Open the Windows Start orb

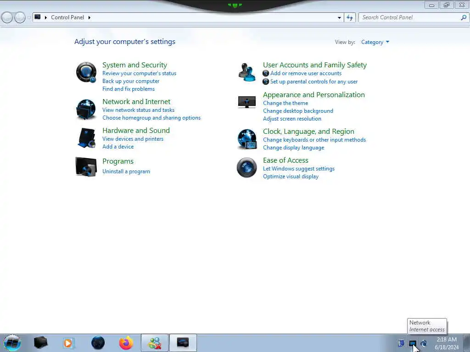[12, 343]
